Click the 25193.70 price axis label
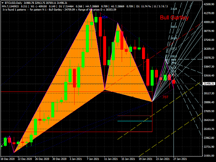This screenshot has height=162, width=216. [x=209, y=129]
